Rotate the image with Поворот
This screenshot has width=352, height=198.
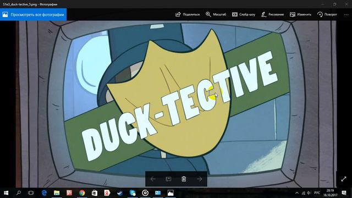327,14
